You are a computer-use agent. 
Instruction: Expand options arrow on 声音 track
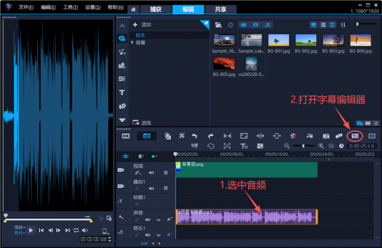click(x=158, y=220)
